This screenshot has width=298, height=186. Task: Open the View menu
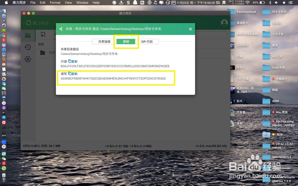[68, 2]
